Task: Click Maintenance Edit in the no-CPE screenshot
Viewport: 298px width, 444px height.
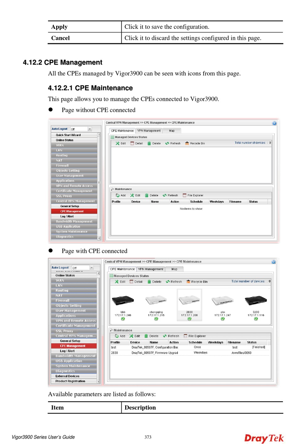Action: pyautogui.click(x=135, y=195)
